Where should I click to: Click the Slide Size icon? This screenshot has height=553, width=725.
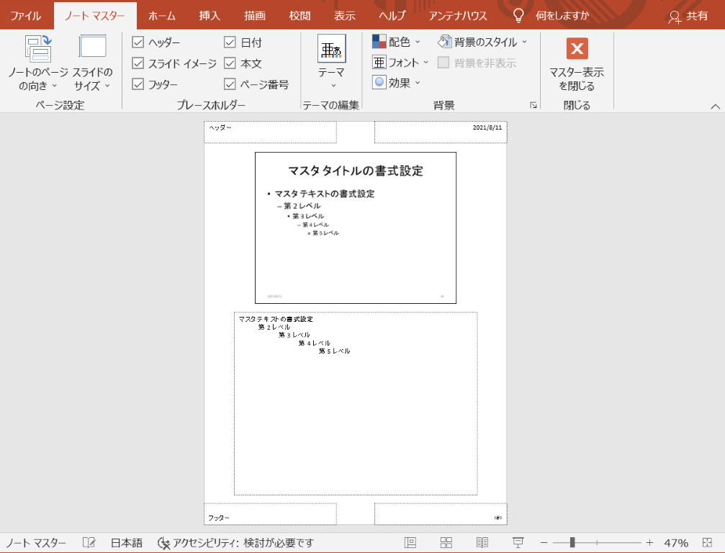[92, 49]
